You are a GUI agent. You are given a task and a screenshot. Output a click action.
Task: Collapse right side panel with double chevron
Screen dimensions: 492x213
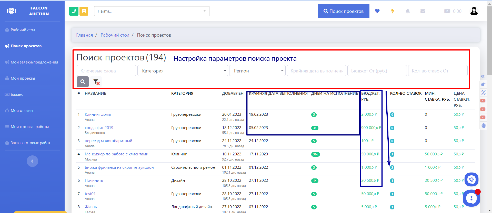[x=483, y=76]
